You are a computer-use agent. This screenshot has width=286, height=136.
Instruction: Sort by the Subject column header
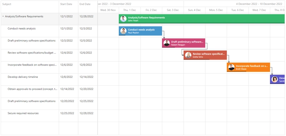(x=30, y=7)
